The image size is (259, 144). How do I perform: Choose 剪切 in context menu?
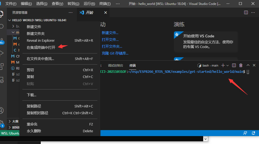60,70
